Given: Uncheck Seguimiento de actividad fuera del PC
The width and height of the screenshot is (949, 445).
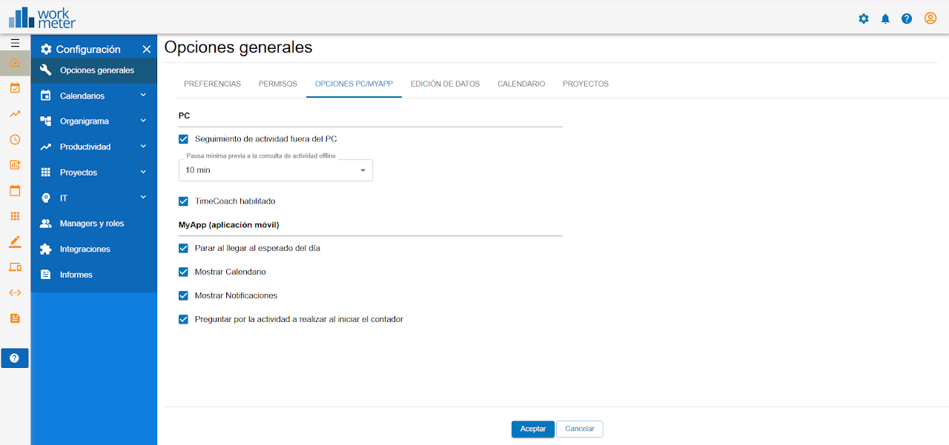Looking at the screenshot, I should point(184,138).
